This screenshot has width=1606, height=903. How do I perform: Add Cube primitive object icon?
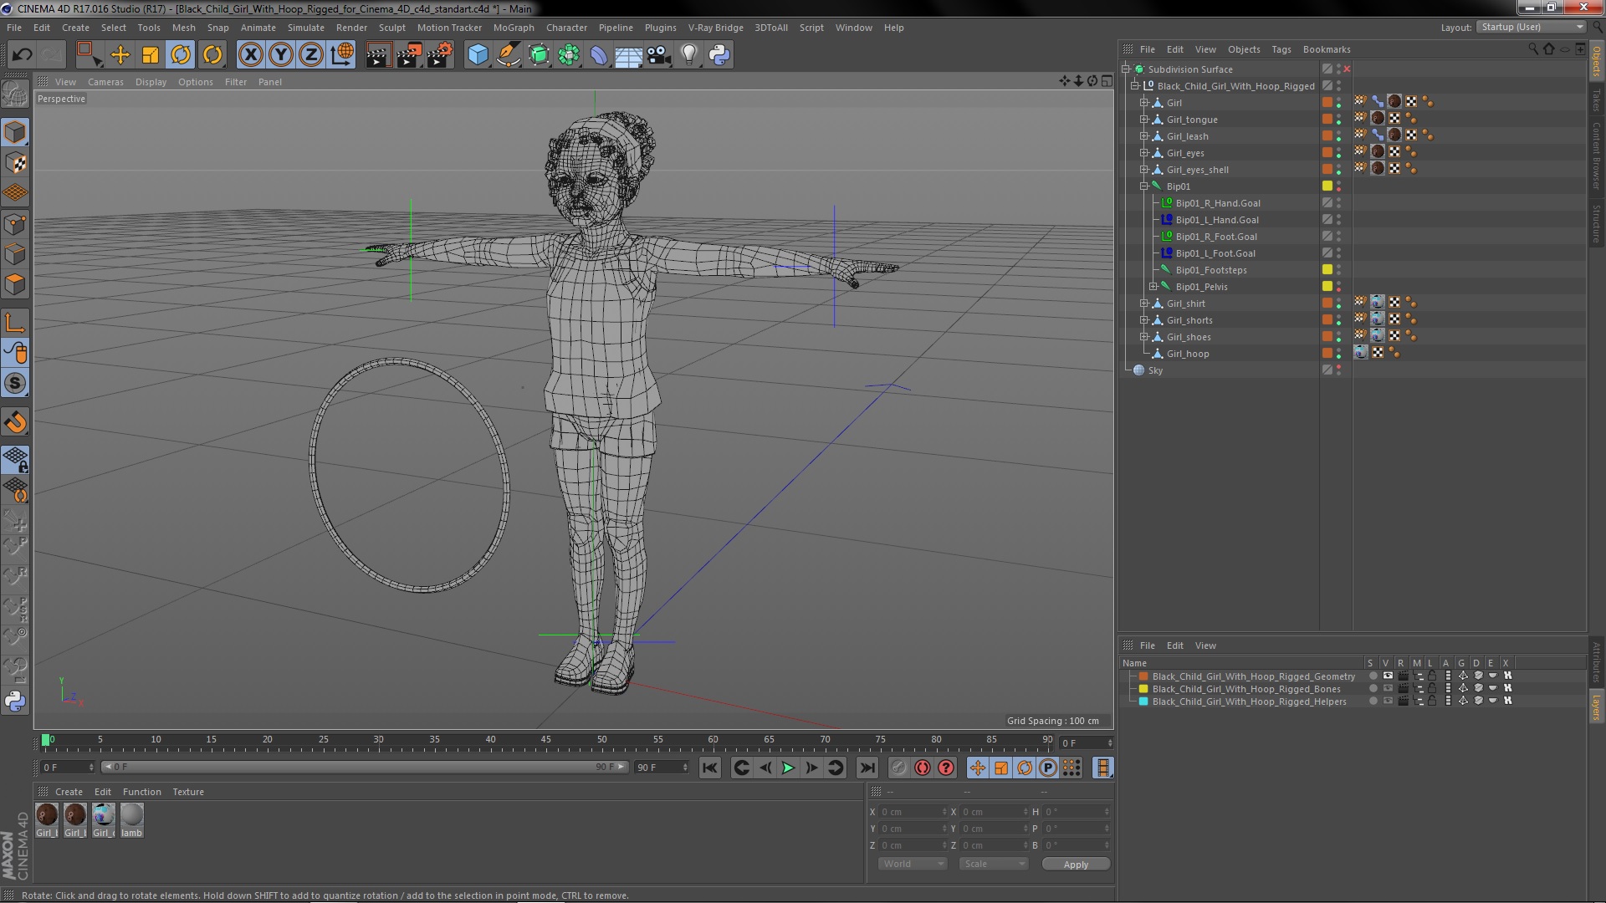(x=478, y=55)
